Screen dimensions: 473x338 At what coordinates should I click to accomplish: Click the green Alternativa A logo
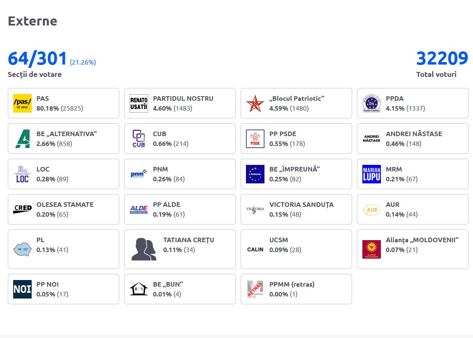click(22, 139)
